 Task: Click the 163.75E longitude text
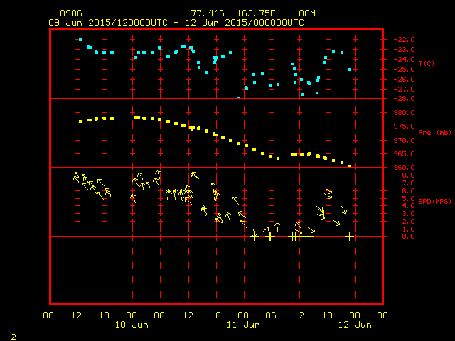click(256, 13)
